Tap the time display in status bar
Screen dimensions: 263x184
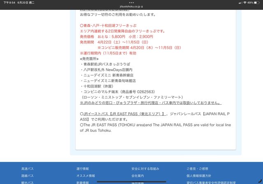10,2
